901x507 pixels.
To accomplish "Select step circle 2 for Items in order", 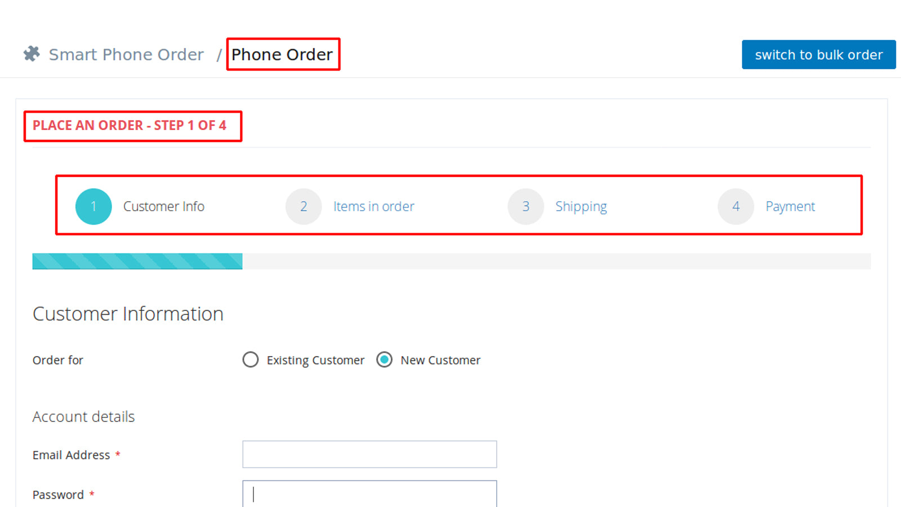I will 304,206.
